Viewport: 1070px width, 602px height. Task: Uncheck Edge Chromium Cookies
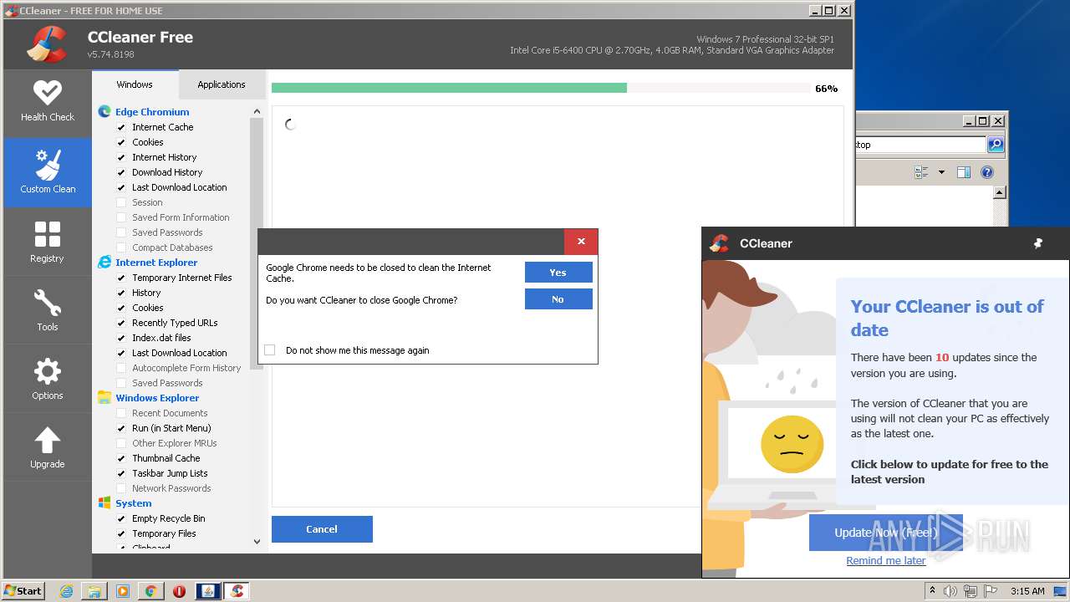121,142
